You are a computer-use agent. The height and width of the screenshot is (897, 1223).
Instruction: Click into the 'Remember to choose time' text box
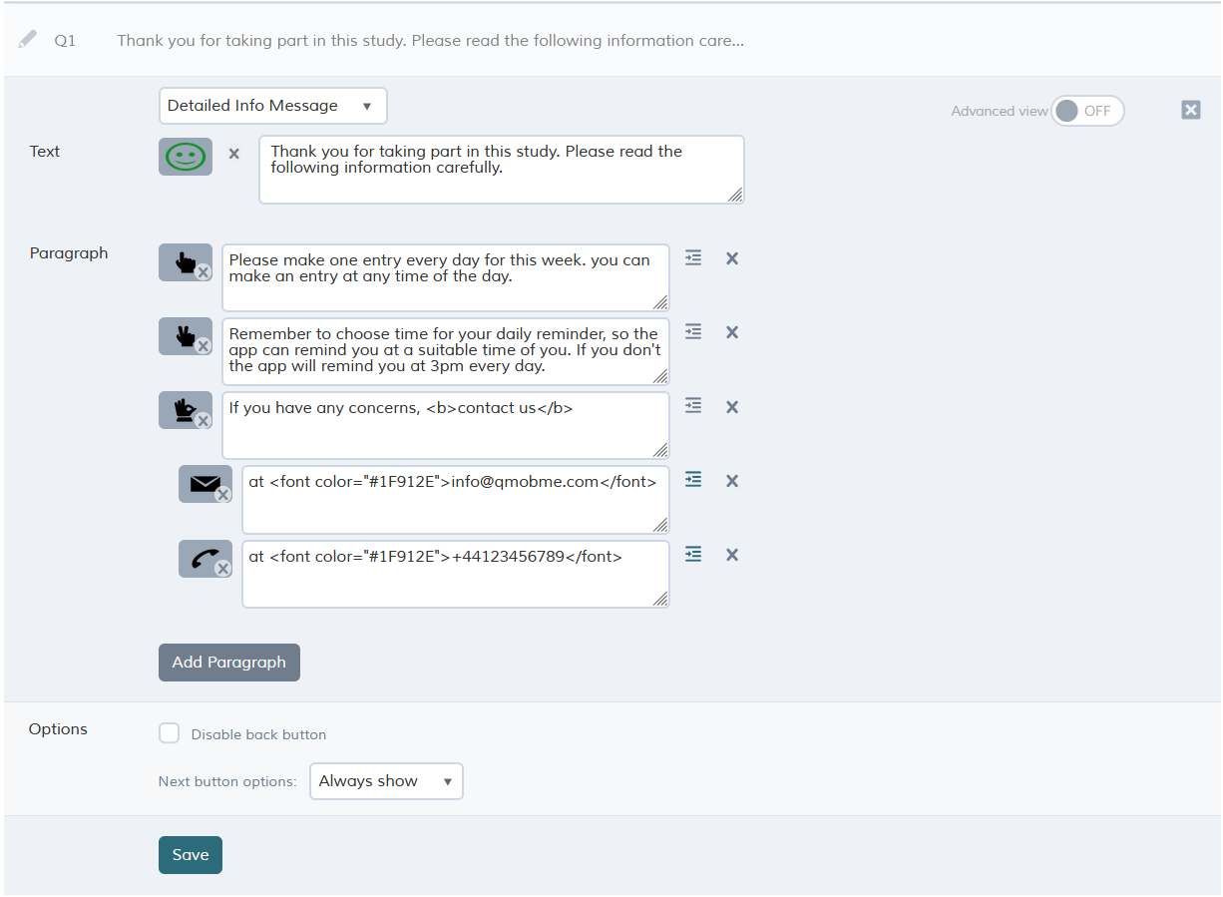(446, 351)
